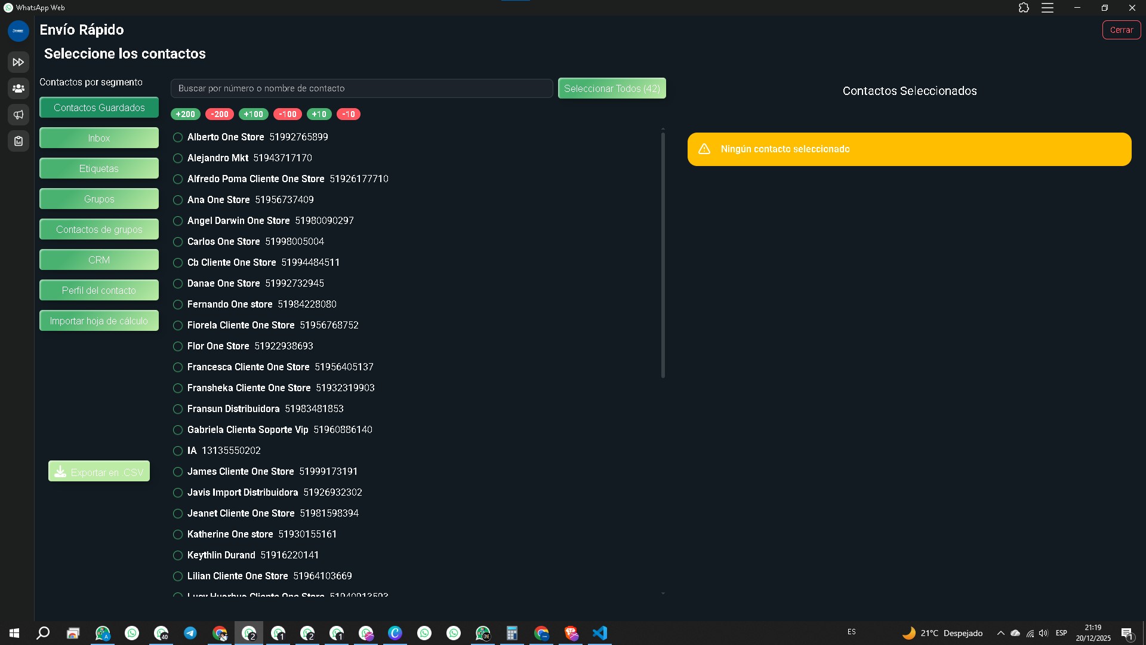The width and height of the screenshot is (1146, 645).
Task: Click the clipboard sidebar icon
Action: point(18,141)
